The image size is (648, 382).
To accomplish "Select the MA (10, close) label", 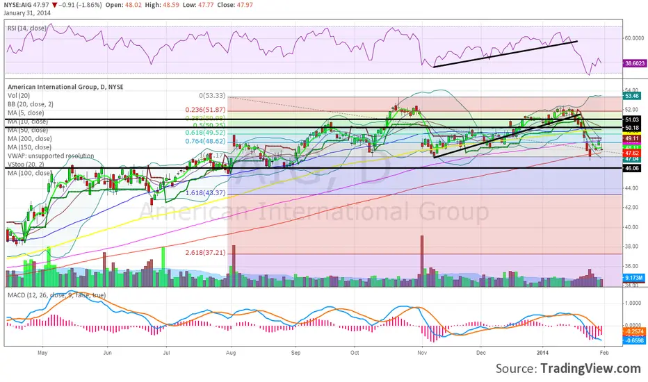I will pyautogui.click(x=27, y=122).
